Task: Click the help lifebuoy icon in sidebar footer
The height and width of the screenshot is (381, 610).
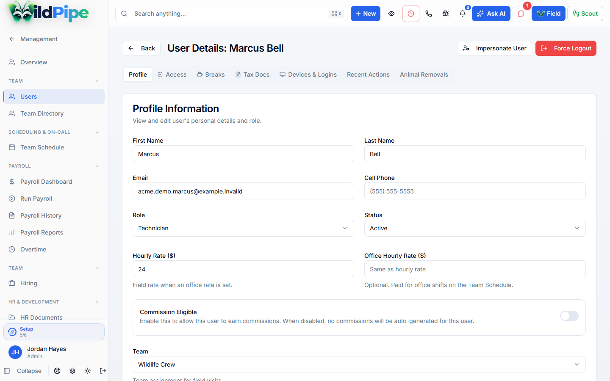Action: point(57,371)
